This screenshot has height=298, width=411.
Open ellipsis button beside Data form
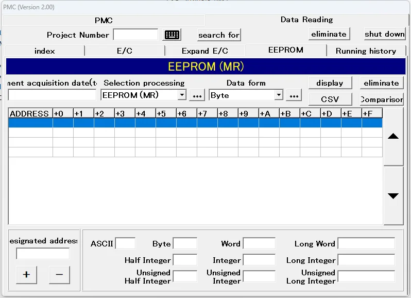click(x=294, y=95)
